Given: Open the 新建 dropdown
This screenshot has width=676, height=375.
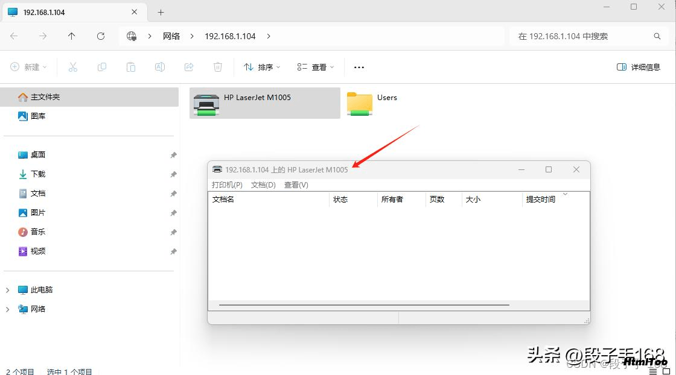Looking at the screenshot, I should (28, 67).
